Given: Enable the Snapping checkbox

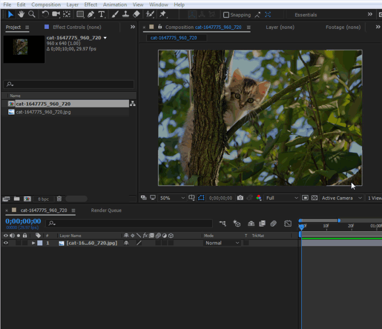Looking at the screenshot, I should [226, 15].
